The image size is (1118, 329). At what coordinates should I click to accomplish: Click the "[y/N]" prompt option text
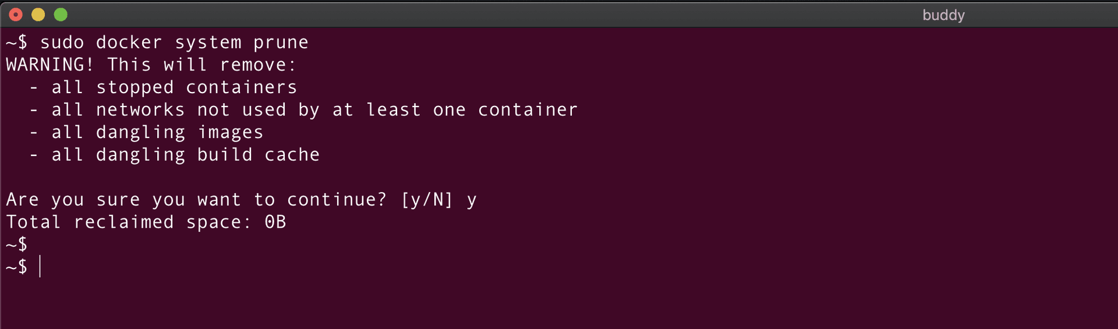pyautogui.click(x=427, y=200)
